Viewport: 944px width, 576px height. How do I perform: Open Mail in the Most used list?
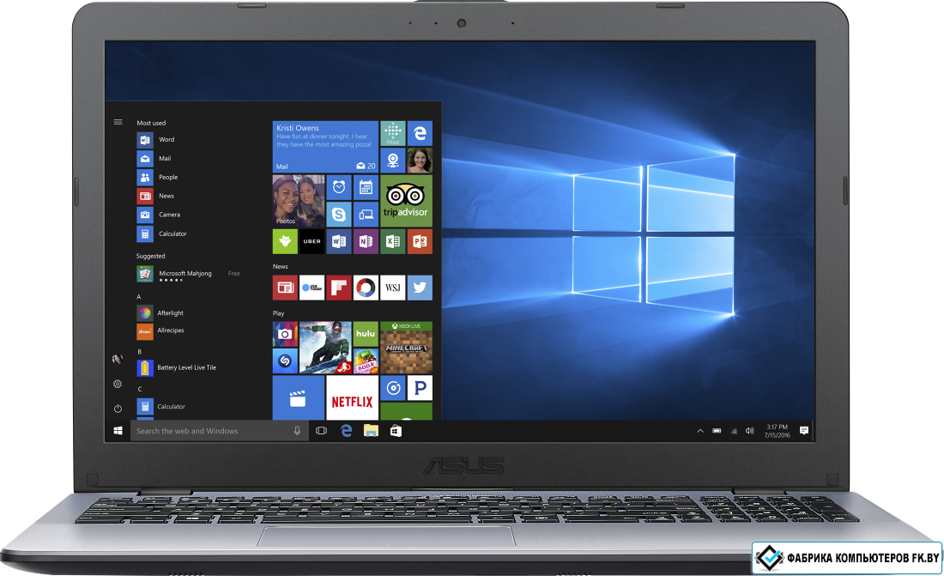[154, 159]
